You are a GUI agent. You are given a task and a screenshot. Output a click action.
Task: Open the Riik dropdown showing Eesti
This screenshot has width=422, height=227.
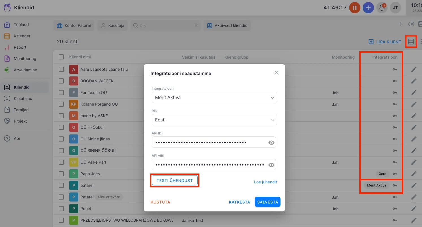click(214, 120)
